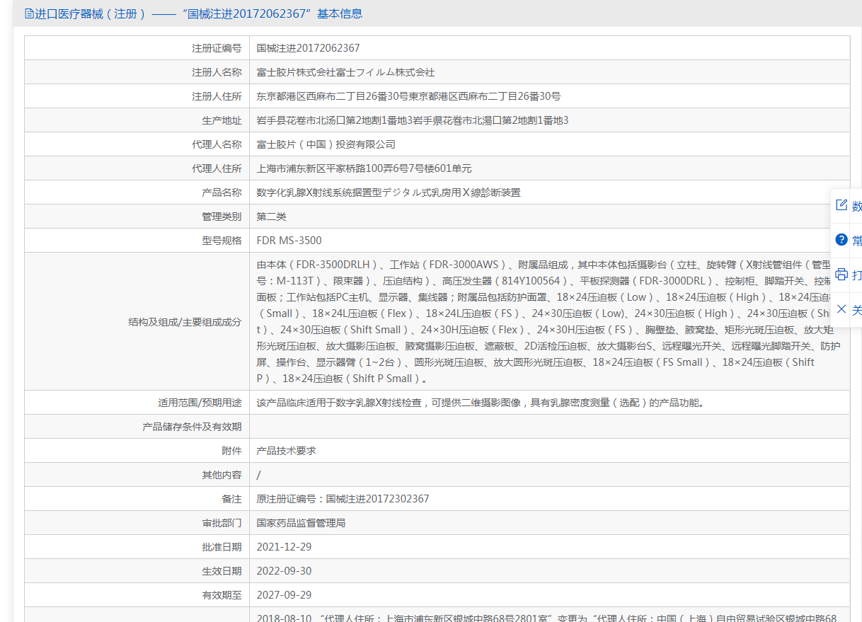This screenshot has width=862, height=622.
Task: Select the 其他内容 slash value
Action: pyautogui.click(x=258, y=475)
